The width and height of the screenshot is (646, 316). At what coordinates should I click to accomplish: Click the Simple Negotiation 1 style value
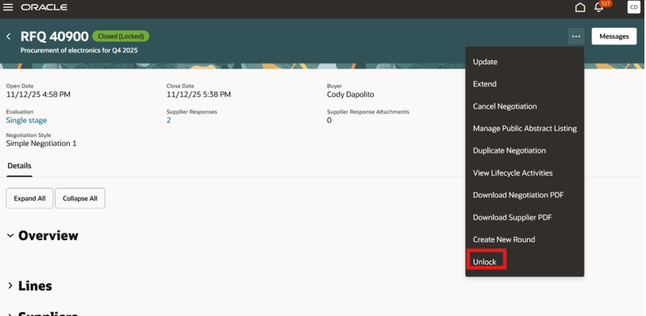(x=41, y=143)
